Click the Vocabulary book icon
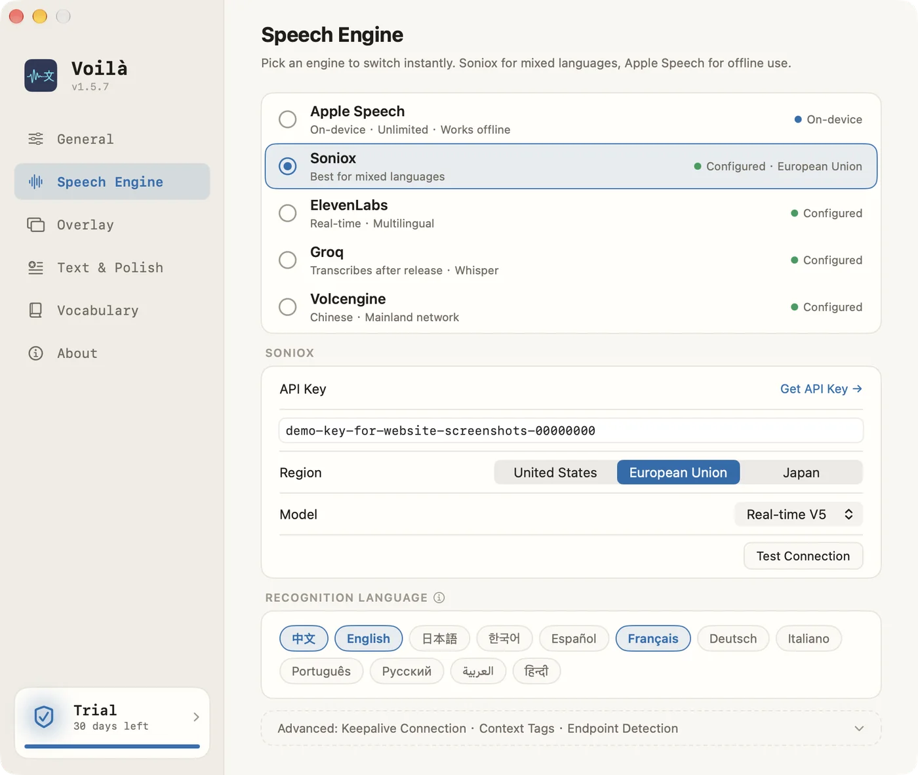This screenshot has height=775, width=918. [x=35, y=310]
